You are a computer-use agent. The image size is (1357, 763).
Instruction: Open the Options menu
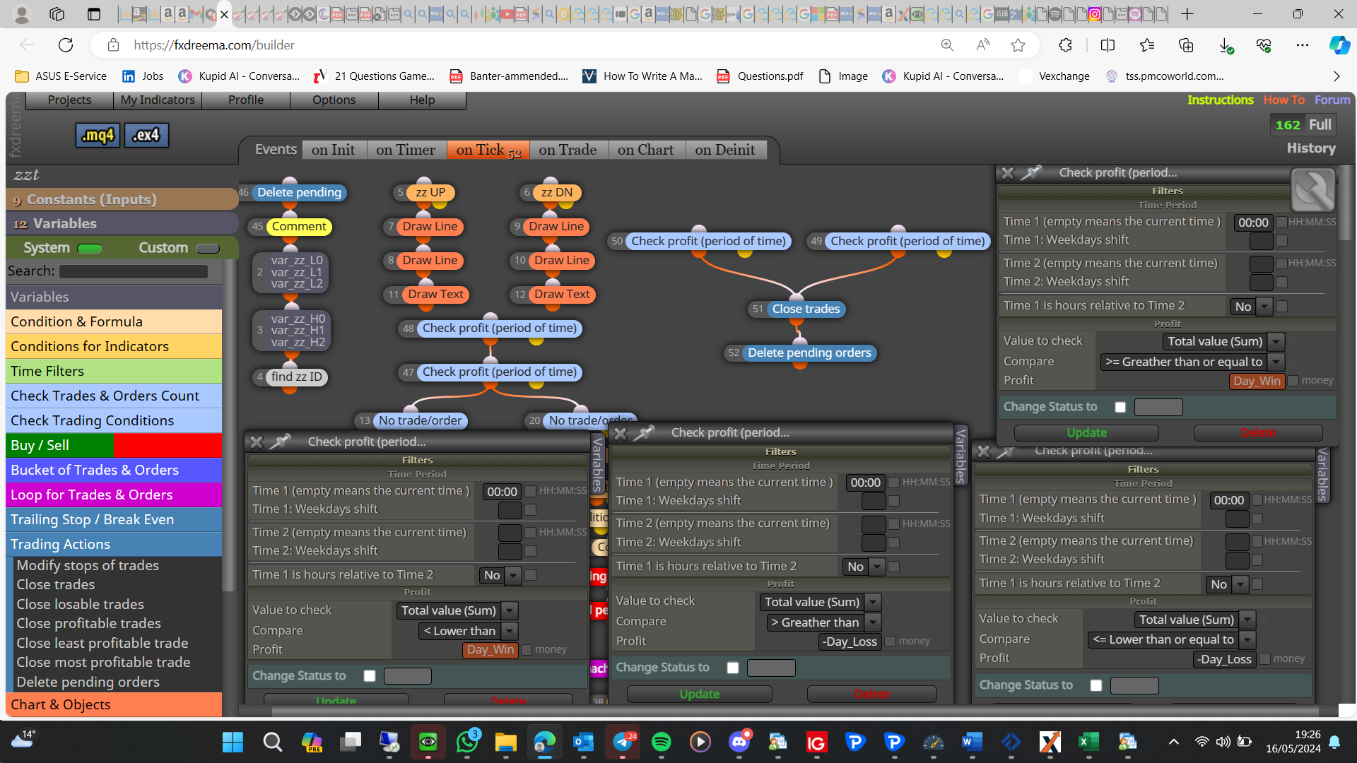pyautogui.click(x=334, y=100)
